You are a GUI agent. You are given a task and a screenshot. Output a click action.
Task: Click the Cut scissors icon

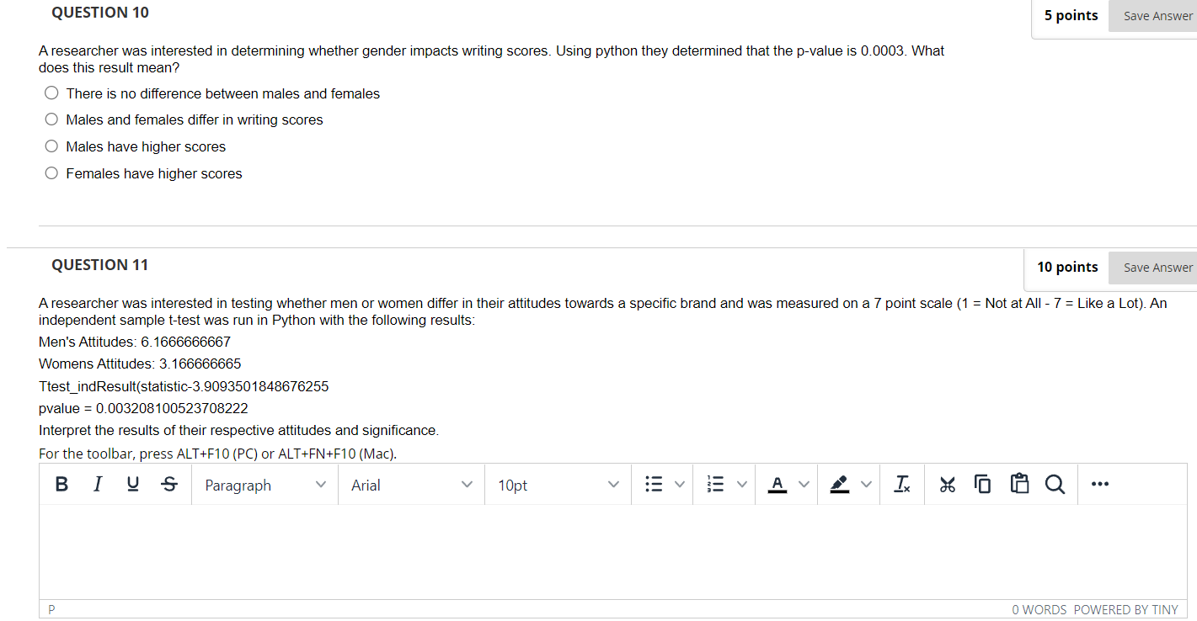[x=947, y=484]
